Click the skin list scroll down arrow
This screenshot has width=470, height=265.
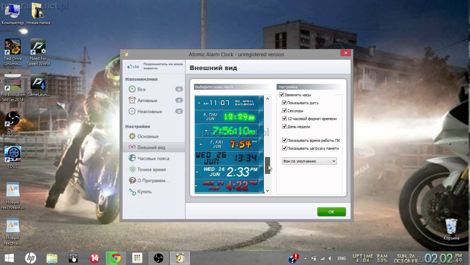pos(267,190)
